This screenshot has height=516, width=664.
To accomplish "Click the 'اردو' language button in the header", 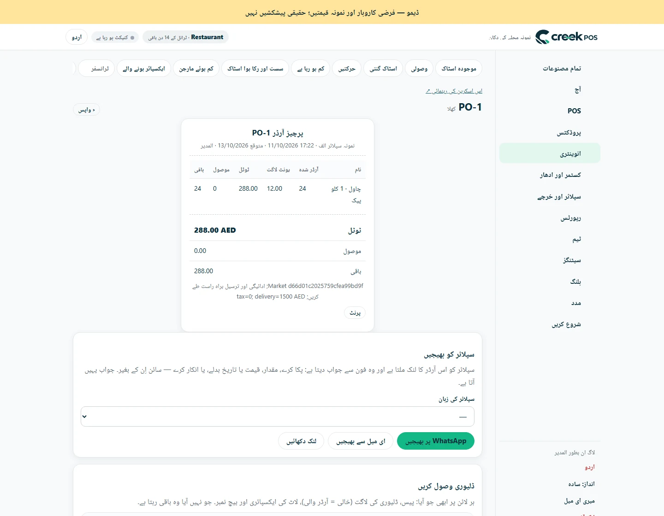I will click(x=77, y=37).
